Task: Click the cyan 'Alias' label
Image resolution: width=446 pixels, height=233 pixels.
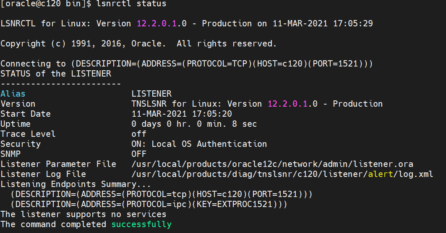Action: [x=13, y=94]
